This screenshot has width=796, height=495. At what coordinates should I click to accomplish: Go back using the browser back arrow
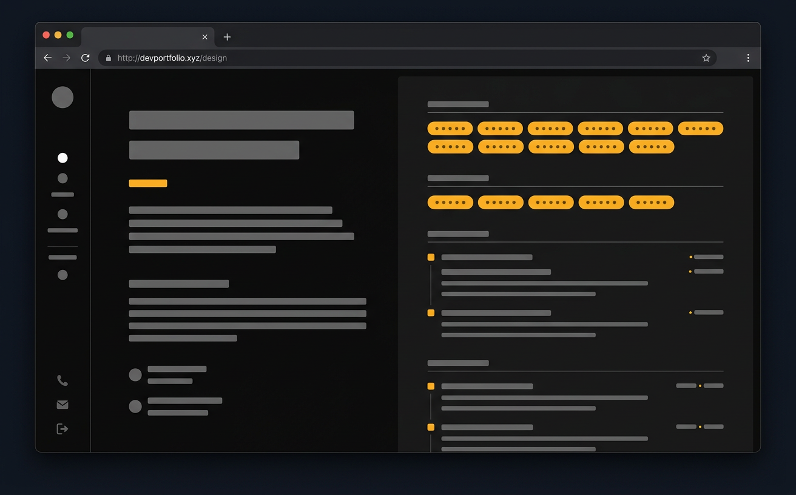[x=48, y=58]
